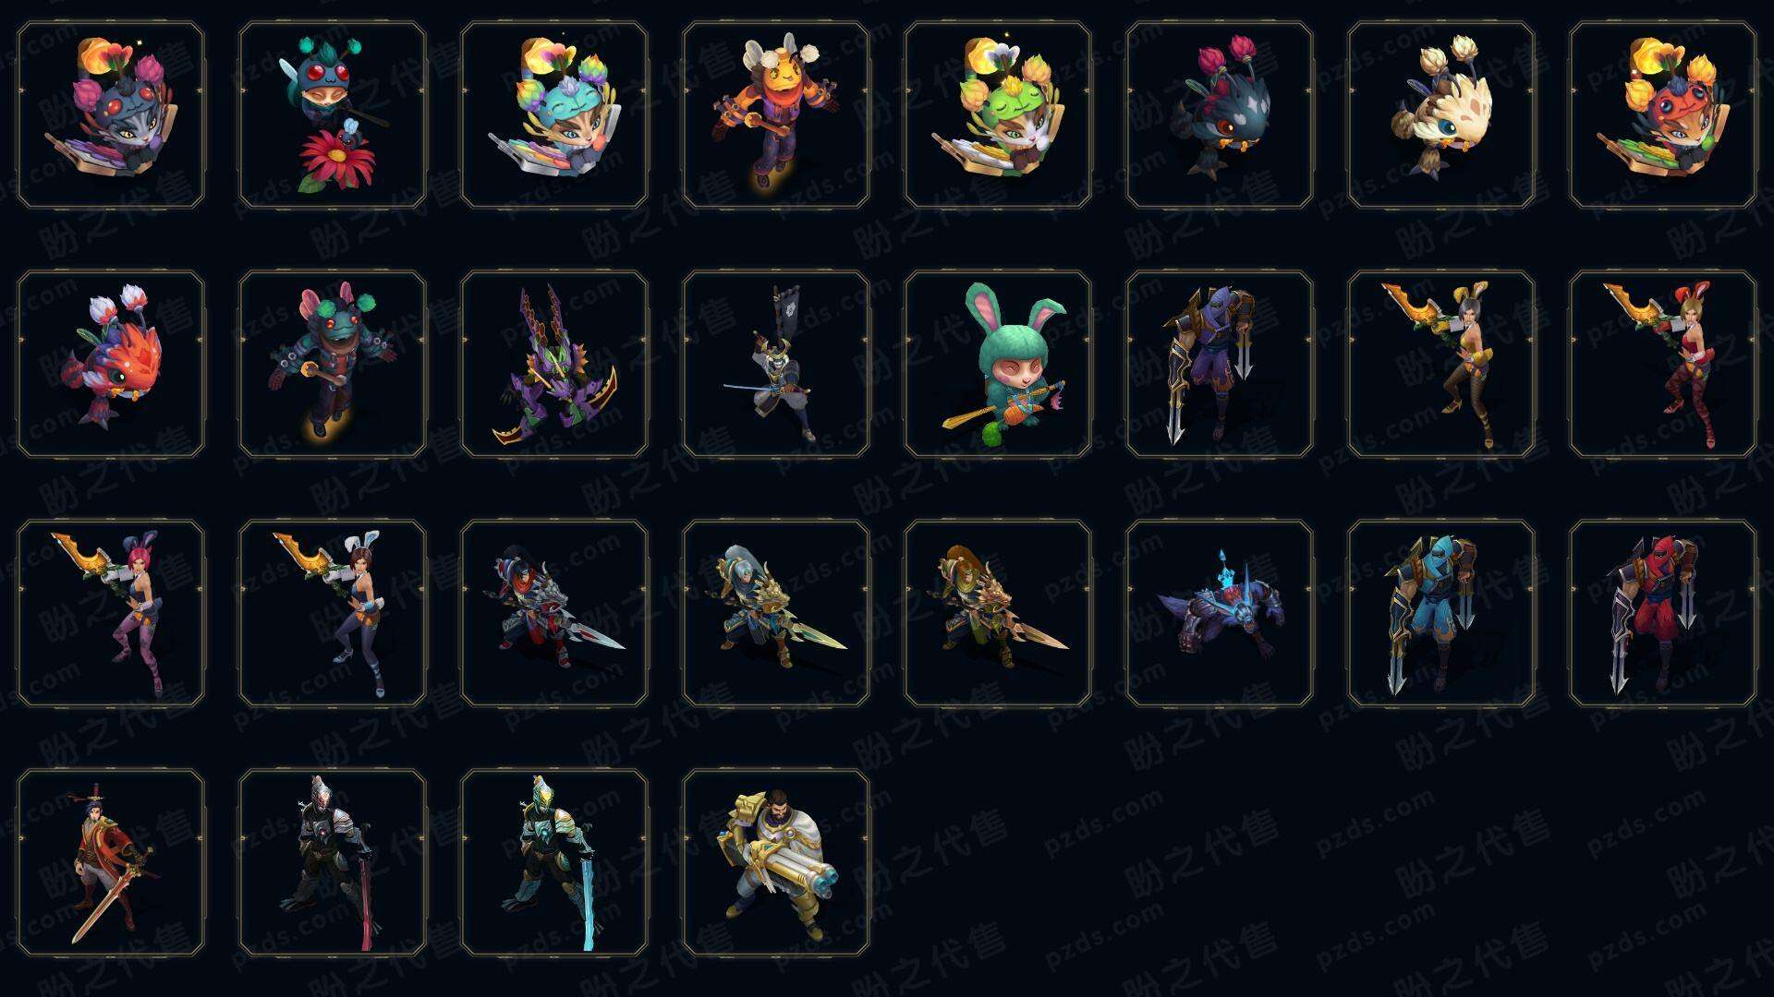Choose the red ninja with twin blades
The image size is (1774, 997).
pos(1663,613)
